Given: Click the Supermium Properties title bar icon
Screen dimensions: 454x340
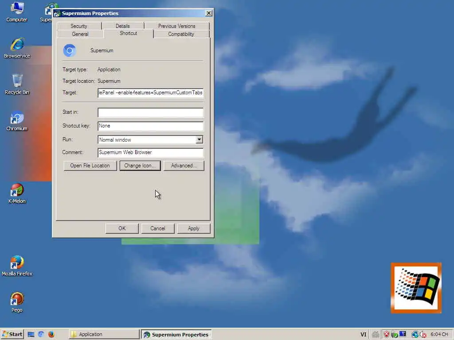Looking at the screenshot, I should pyautogui.click(x=57, y=13).
